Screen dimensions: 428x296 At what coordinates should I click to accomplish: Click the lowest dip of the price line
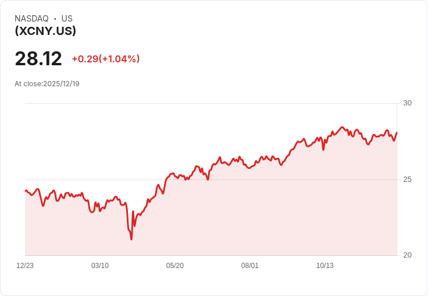(131, 239)
